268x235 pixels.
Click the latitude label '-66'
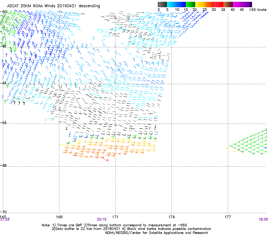pos(3,123)
